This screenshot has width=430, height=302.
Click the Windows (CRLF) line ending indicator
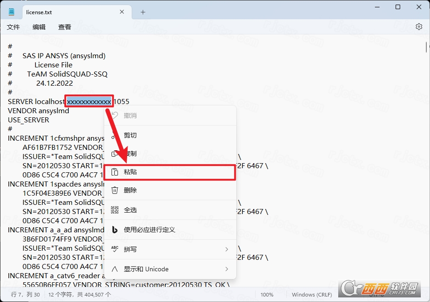coord(312,295)
